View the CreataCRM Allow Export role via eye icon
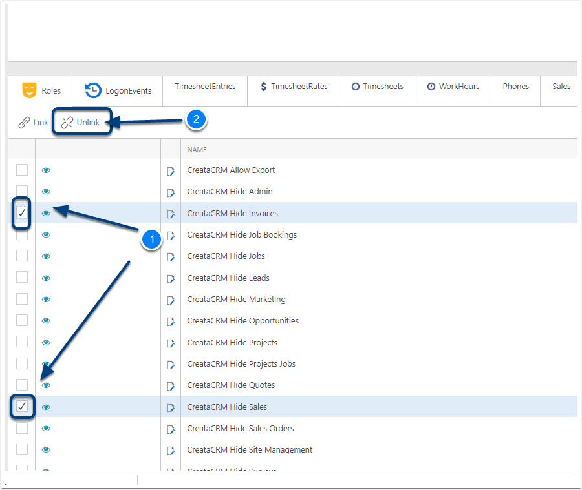This screenshot has width=582, height=490. point(46,170)
